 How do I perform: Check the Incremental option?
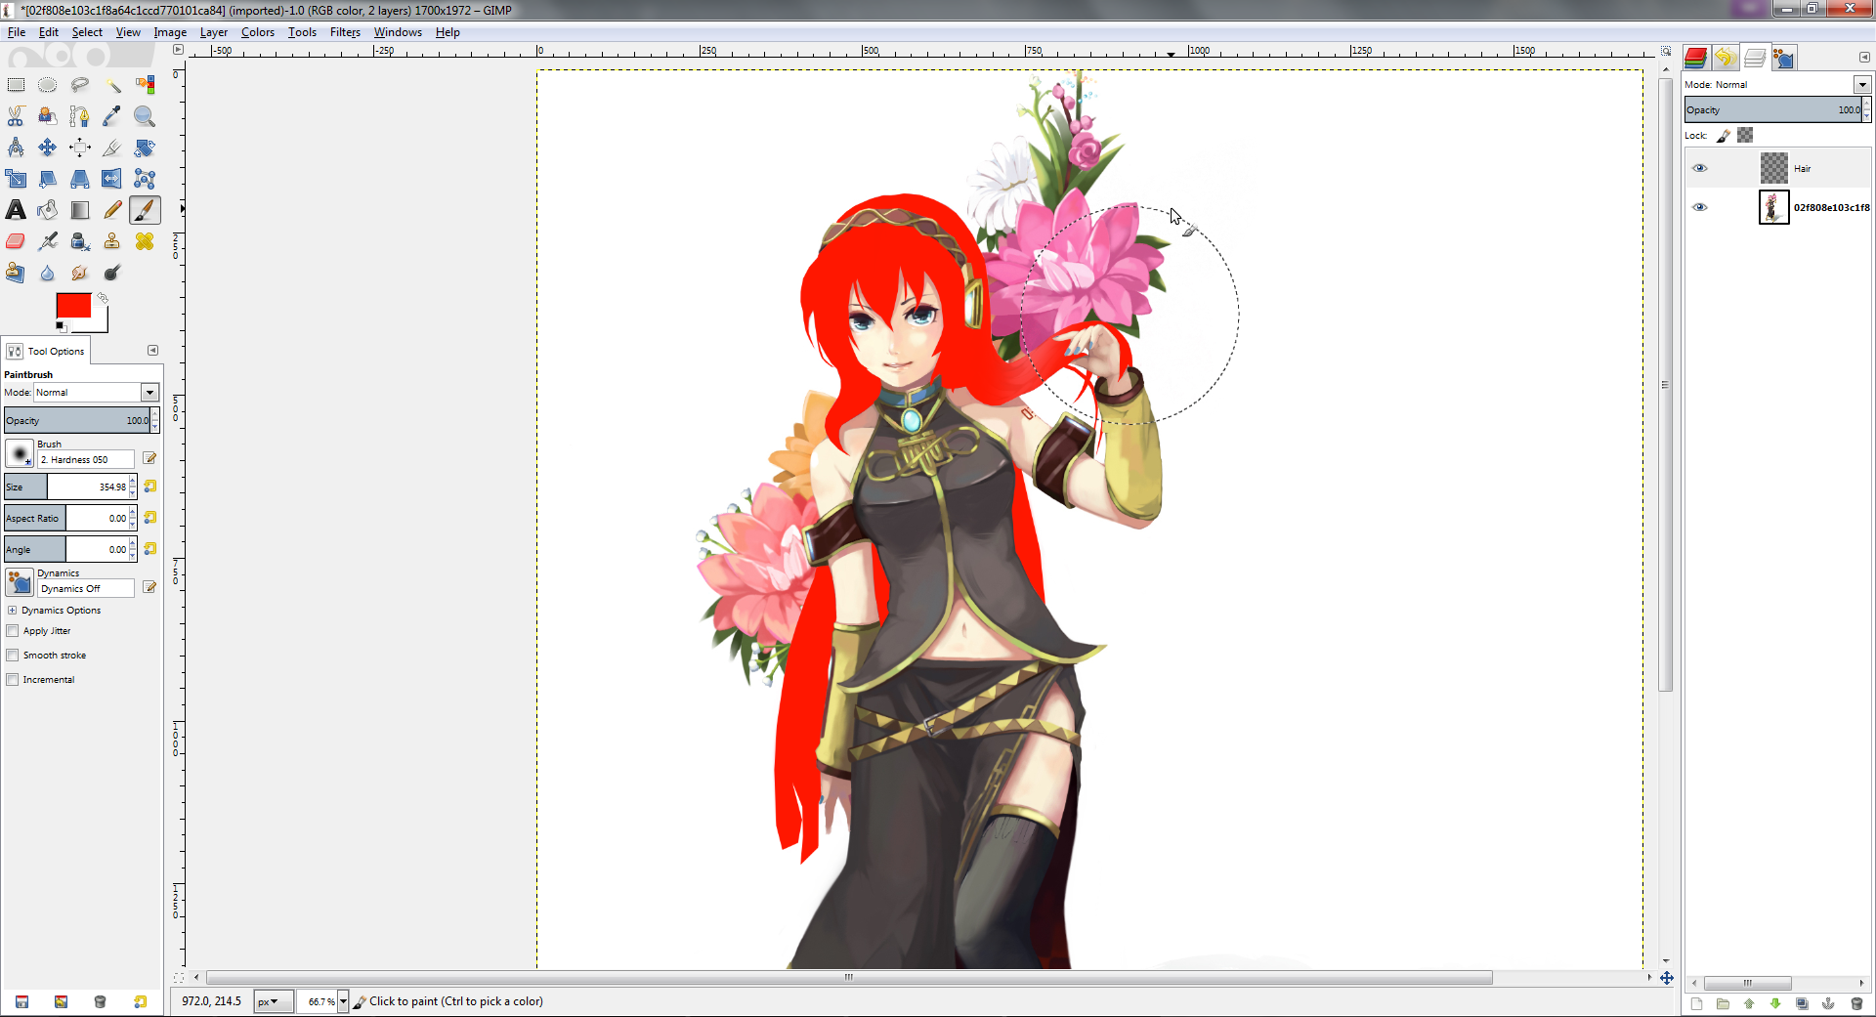[13, 680]
